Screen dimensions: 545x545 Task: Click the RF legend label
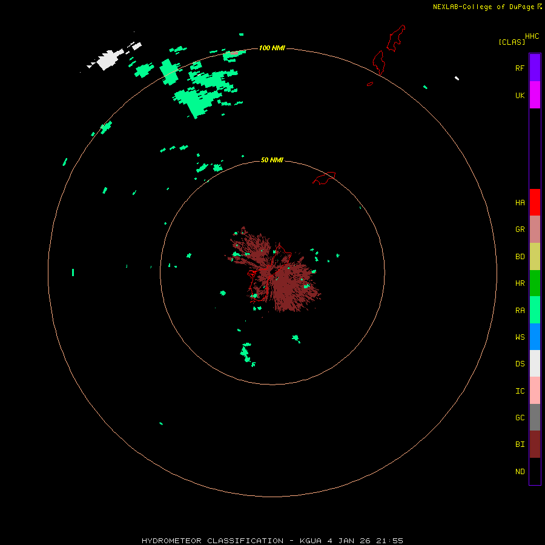coord(520,68)
